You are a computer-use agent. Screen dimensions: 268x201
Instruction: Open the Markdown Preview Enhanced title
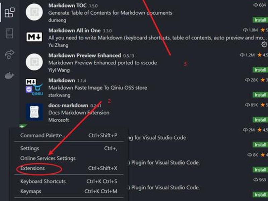coord(85,55)
